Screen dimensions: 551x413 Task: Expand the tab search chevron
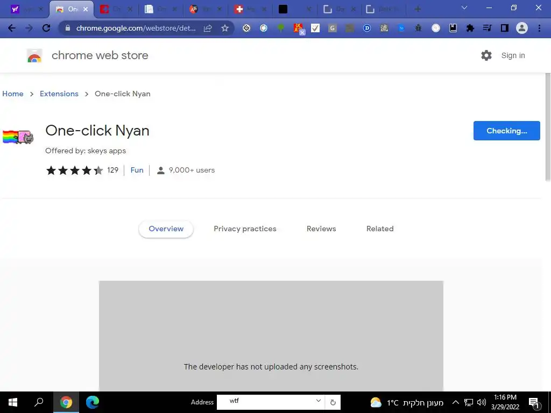464,8
